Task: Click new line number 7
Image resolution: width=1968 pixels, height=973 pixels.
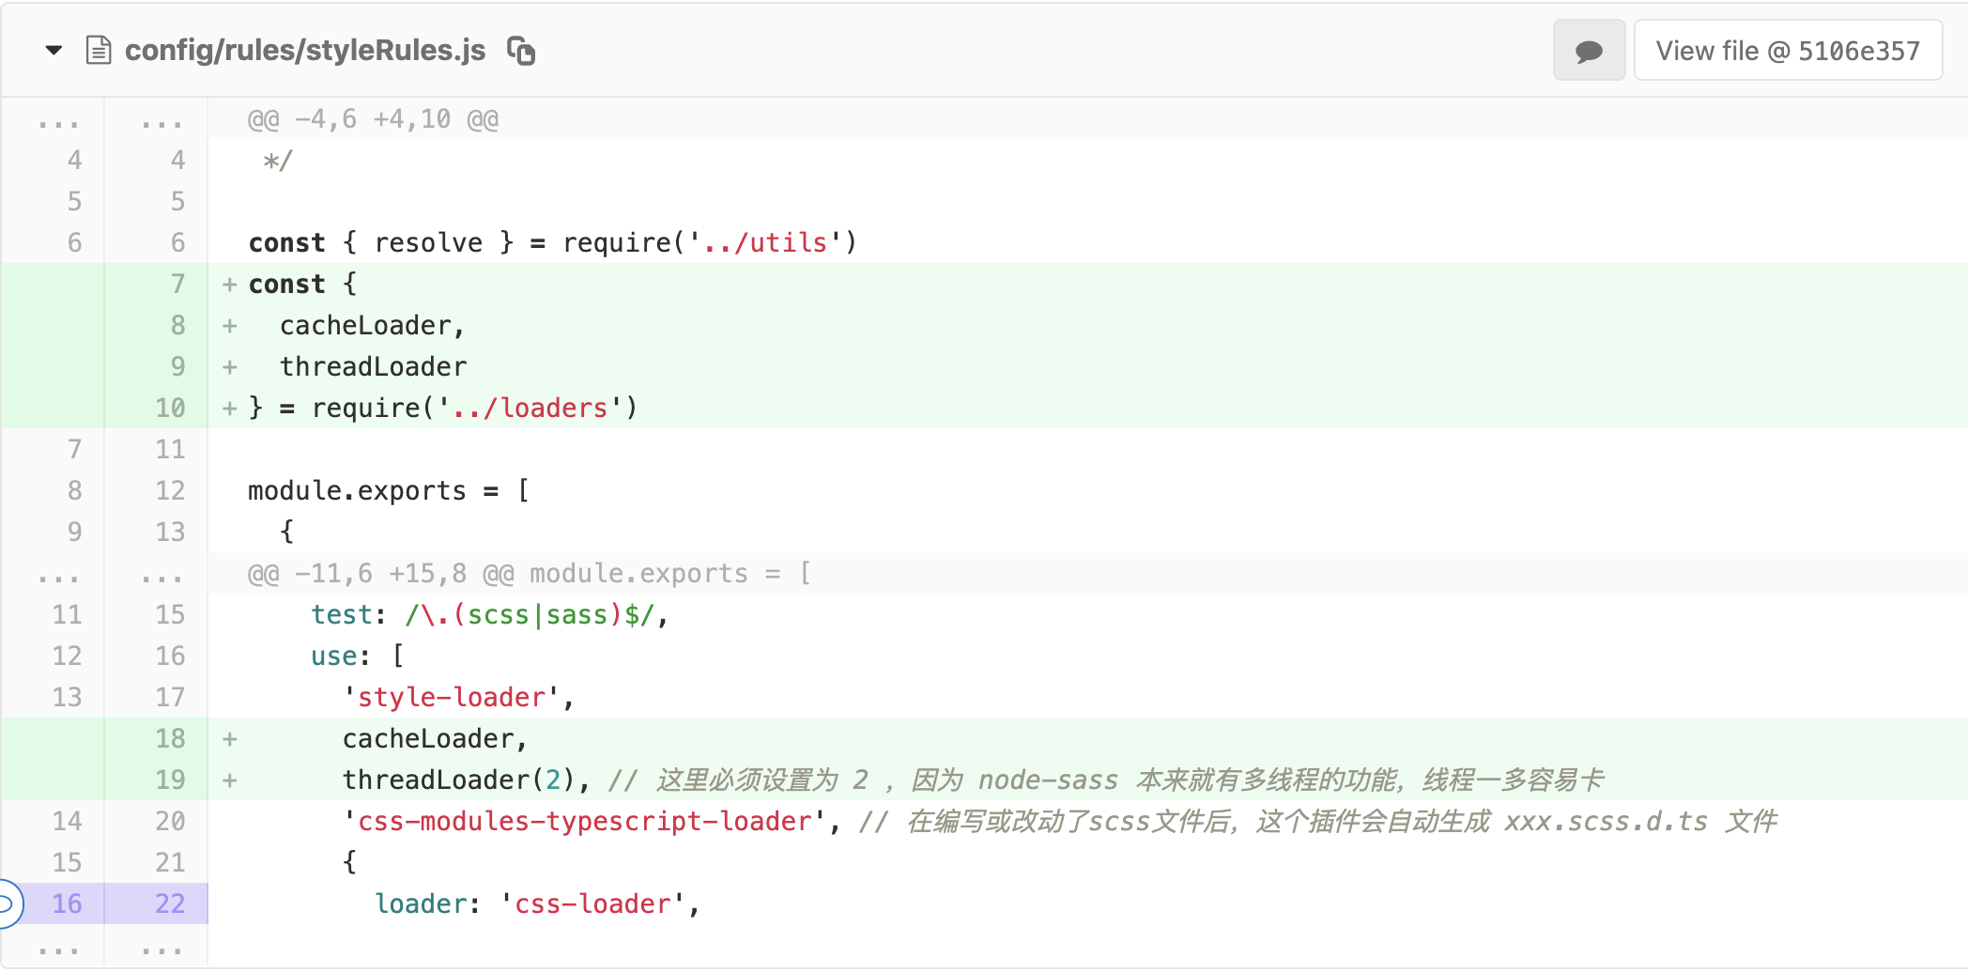Action: [x=177, y=285]
